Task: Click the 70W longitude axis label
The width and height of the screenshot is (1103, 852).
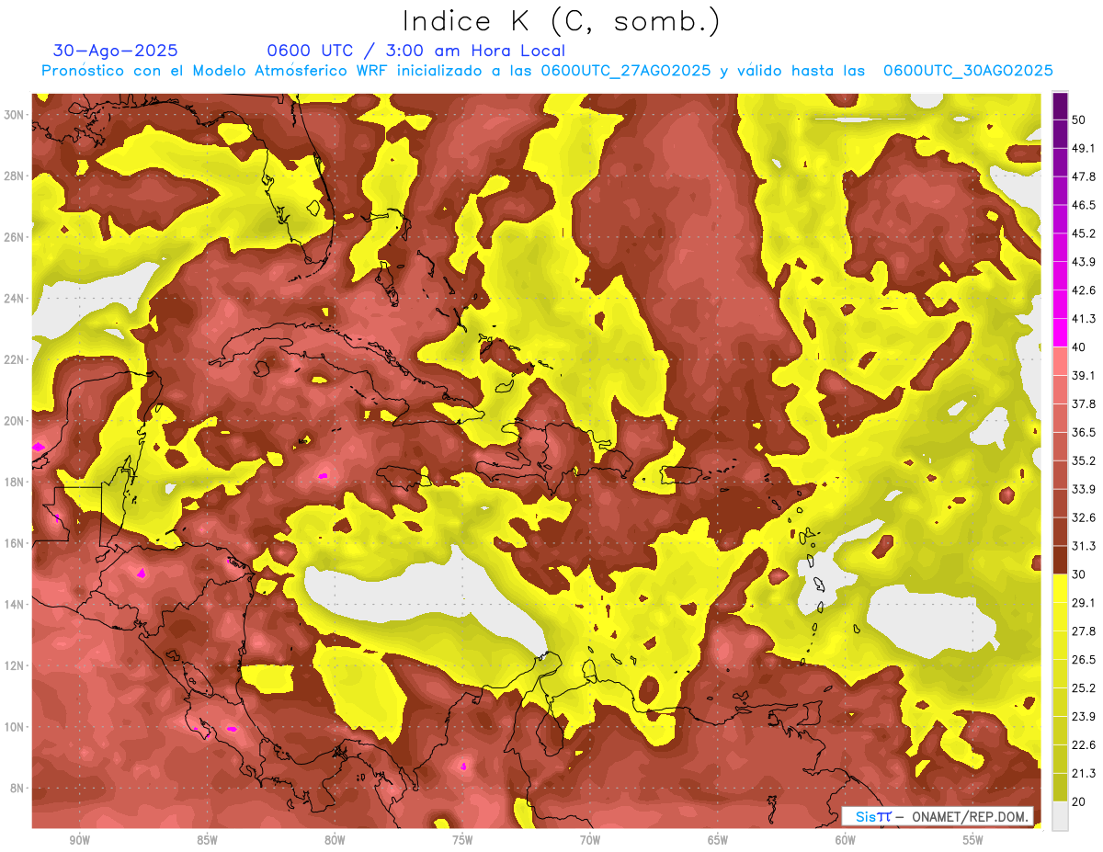Action: tap(590, 841)
